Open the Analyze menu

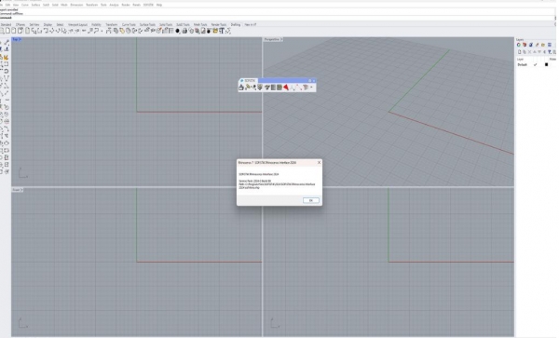tap(114, 5)
